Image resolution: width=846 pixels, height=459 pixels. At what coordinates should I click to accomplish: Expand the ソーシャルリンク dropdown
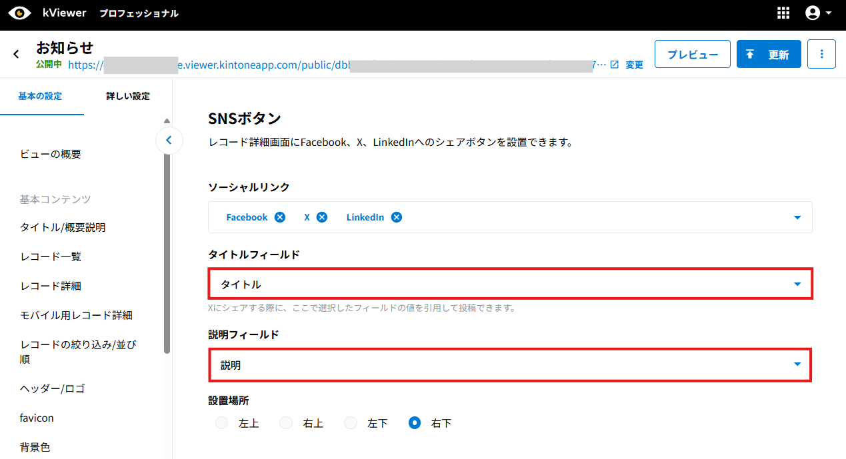[x=797, y=217]
